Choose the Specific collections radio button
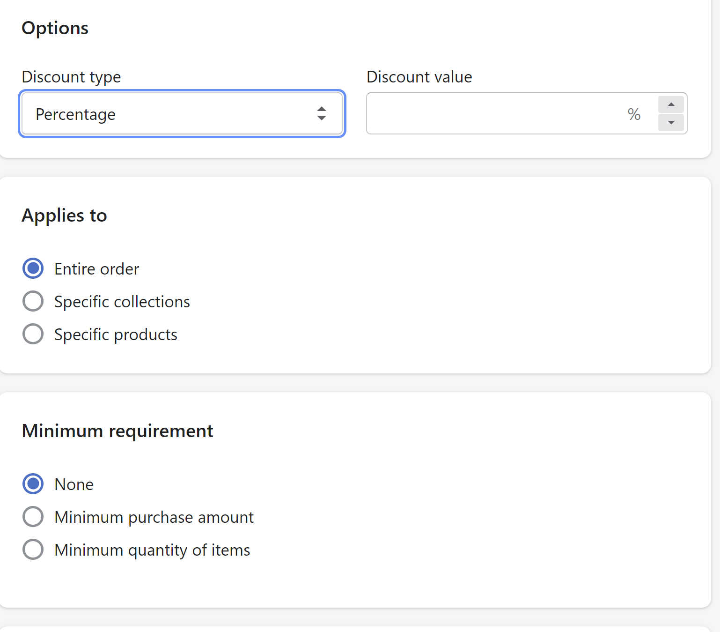 coord(33,301)
